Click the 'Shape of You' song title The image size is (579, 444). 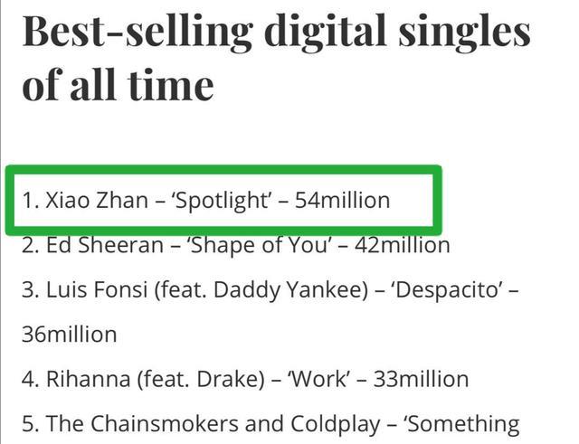pos(261,245)
